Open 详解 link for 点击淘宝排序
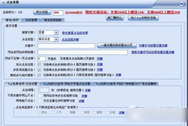Screen dimensions: 188x126 (122, 112)
